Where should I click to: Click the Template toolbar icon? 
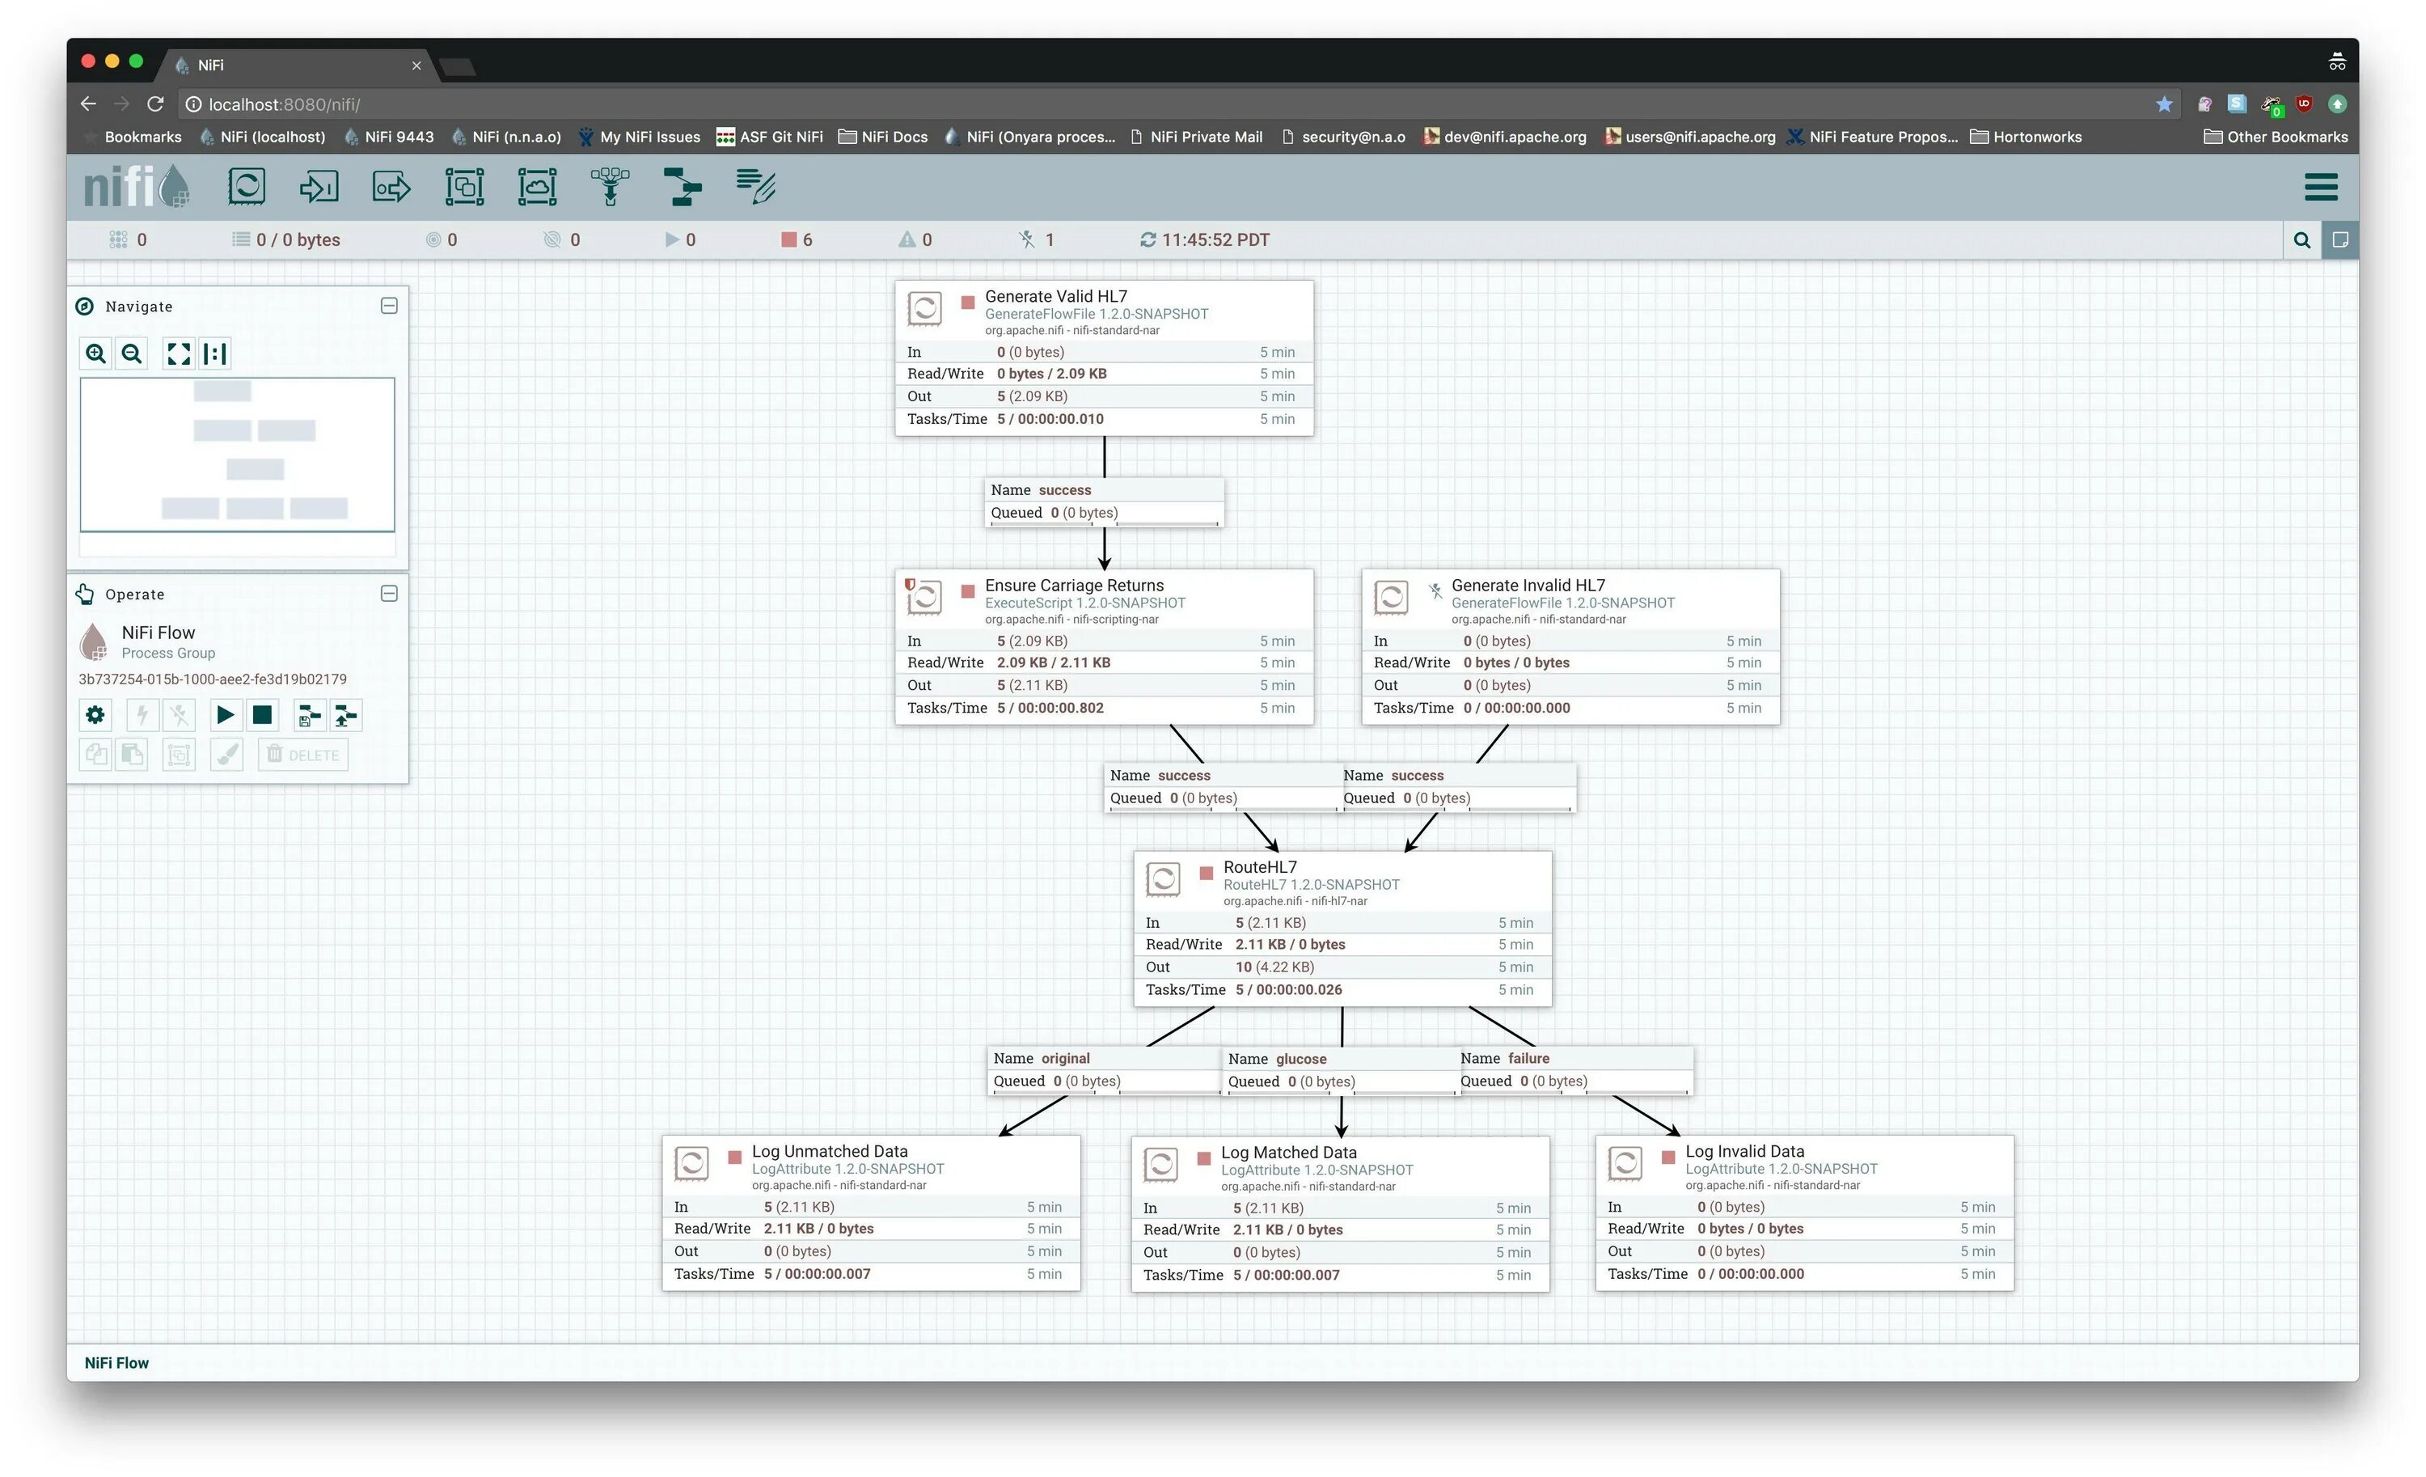683,186
